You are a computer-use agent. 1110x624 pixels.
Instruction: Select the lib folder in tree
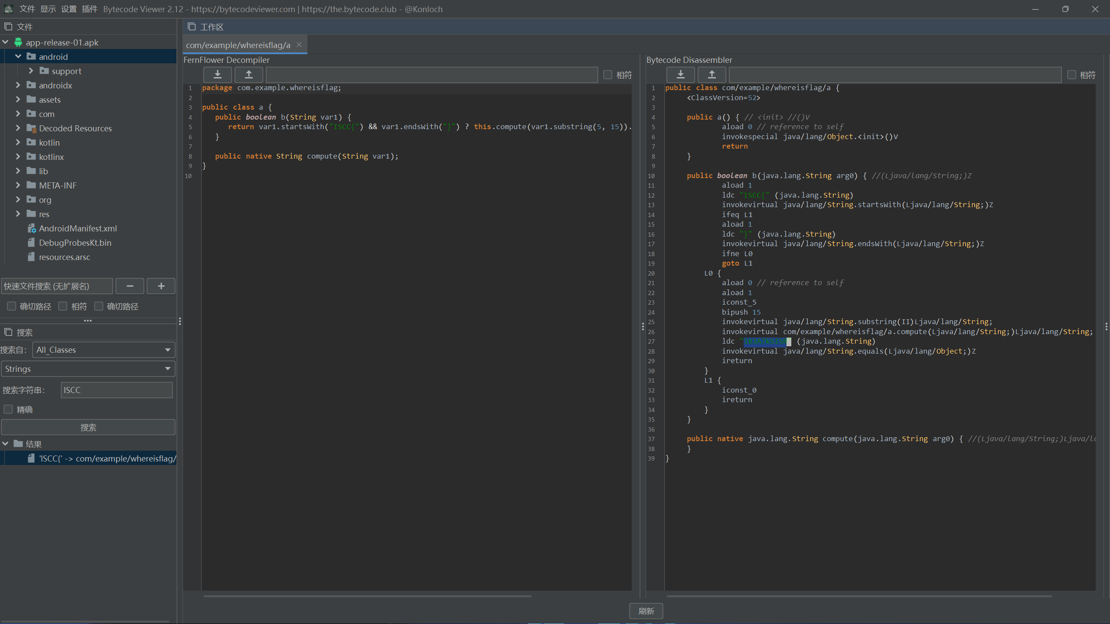click(43, 171)
